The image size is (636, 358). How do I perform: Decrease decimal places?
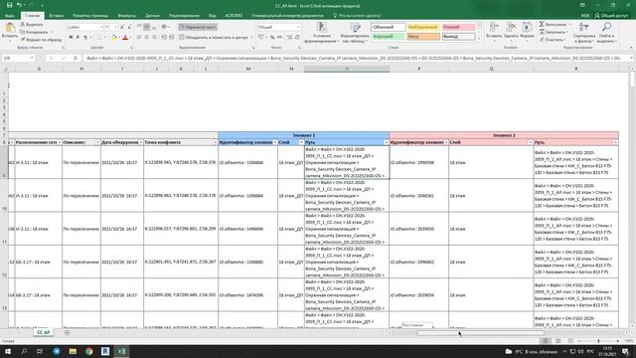297,38
